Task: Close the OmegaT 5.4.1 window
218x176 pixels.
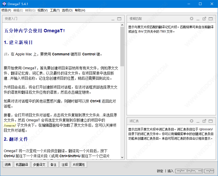Action: (212, 4)
